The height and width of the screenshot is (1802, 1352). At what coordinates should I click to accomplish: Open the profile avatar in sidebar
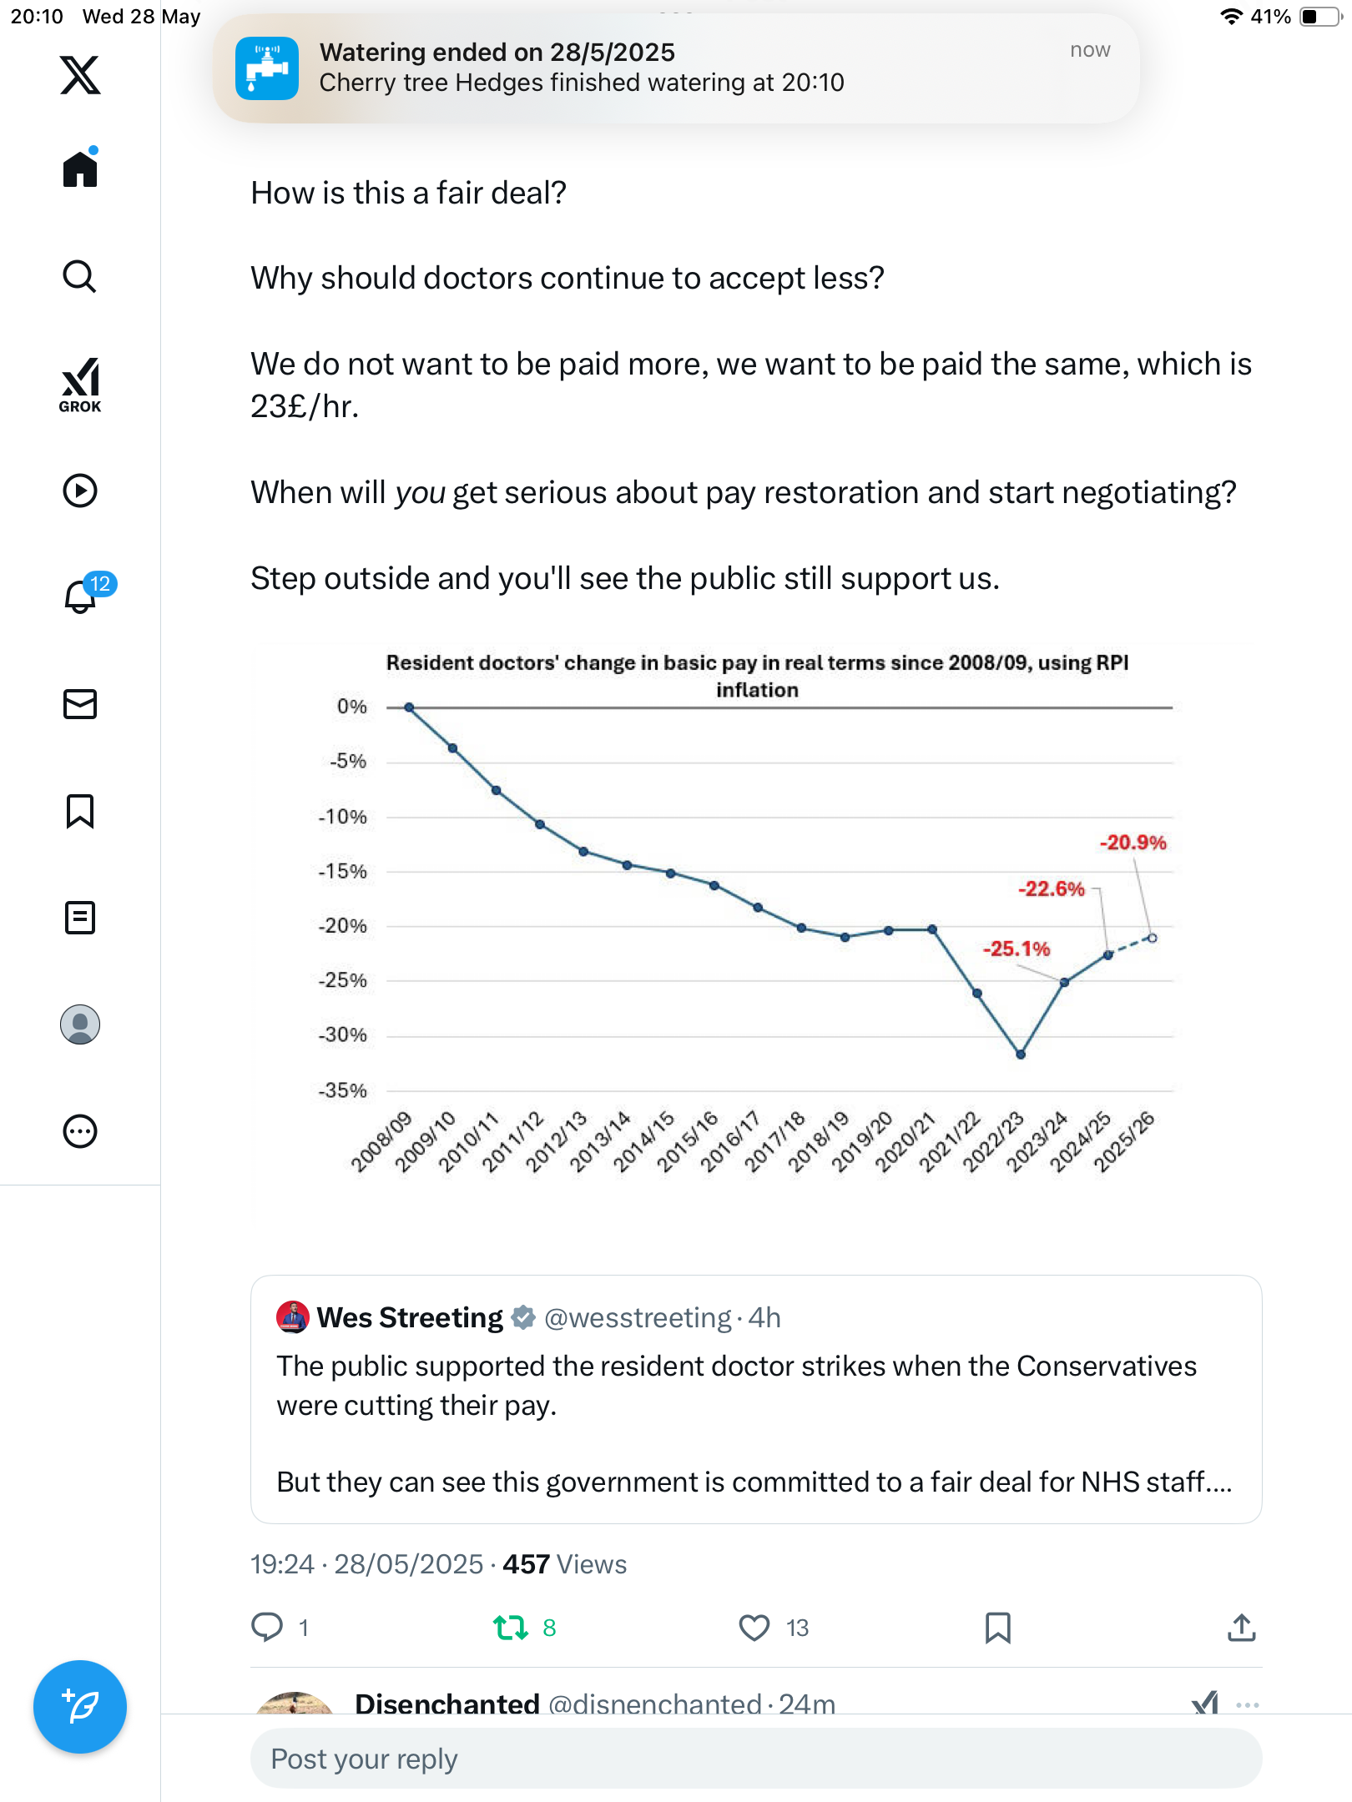80,1024
